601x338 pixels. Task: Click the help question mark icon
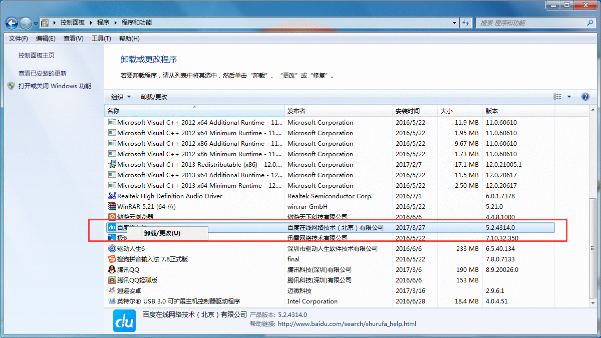point(585,96)
